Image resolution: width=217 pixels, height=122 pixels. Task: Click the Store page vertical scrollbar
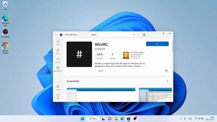point(173,46)
